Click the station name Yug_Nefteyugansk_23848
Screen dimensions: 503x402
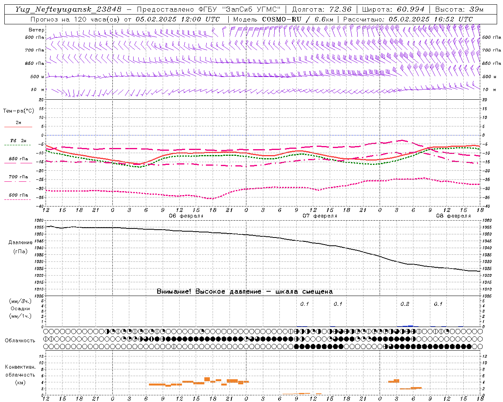coord(68,9)
